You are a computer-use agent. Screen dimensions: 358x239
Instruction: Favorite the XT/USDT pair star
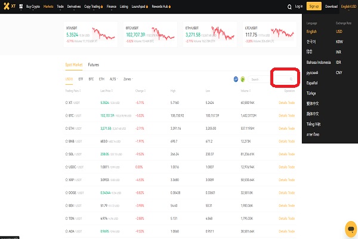tap(67, 103)
